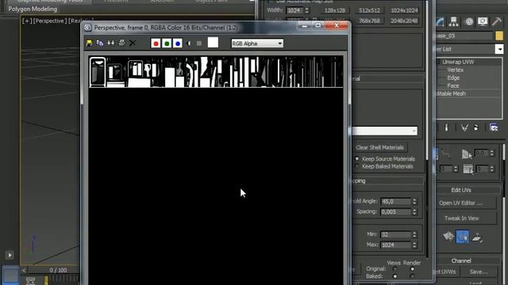Viewport: 508px width, 285px height.
Task: Open the Display panel tab icon
Action: pos(483,21)
